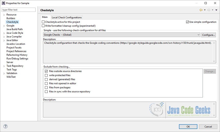This screenshot has height=132, width=220.
Task: Check derived (generated) files exclusion
Action: coord(46,79)
